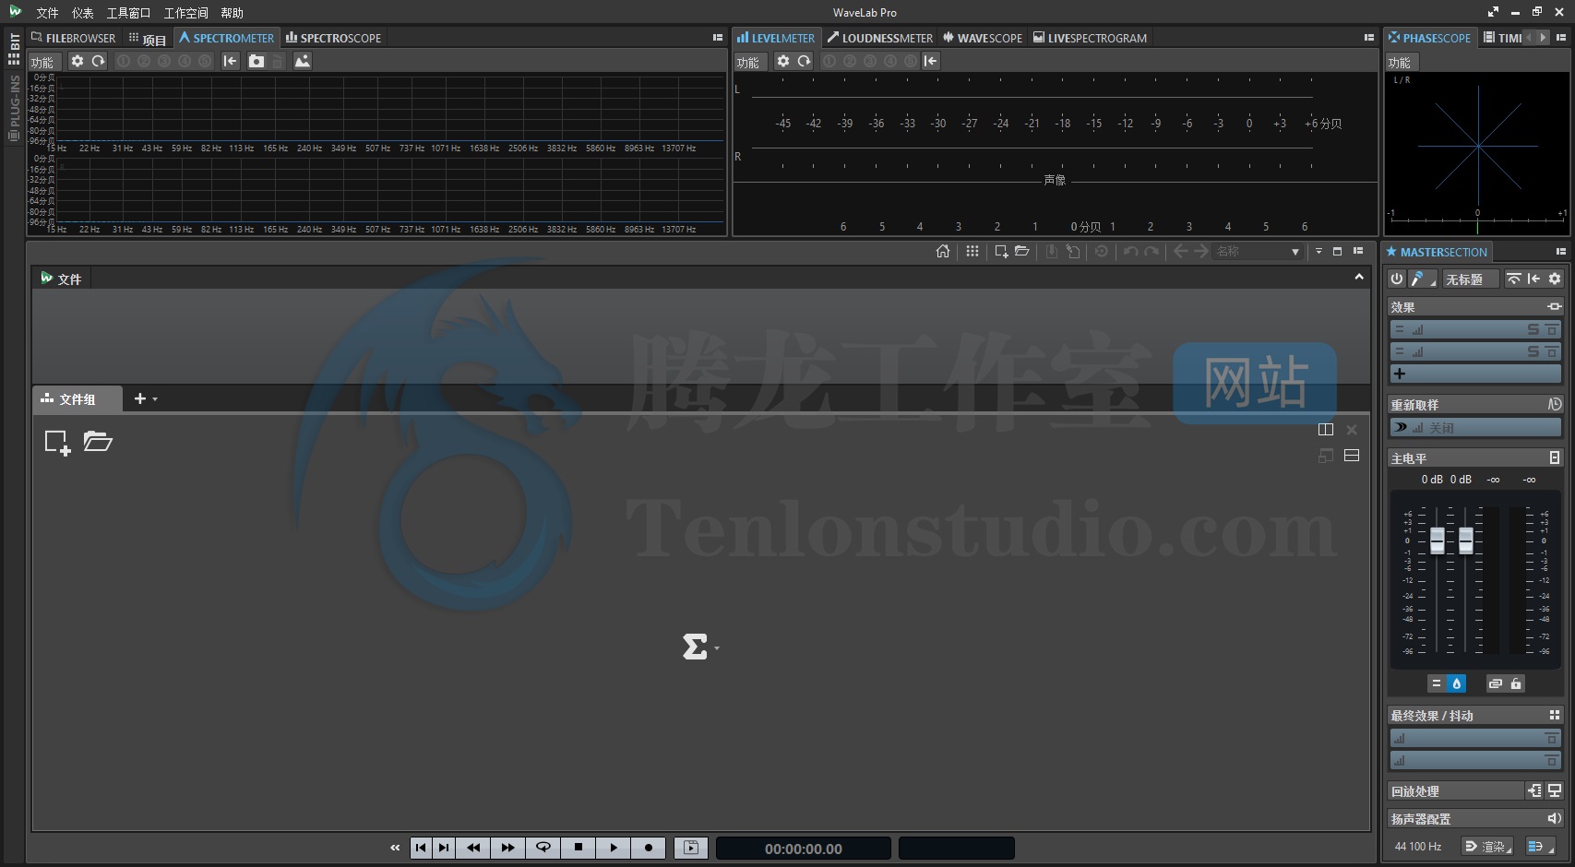Toggle the Master Section power button

click(x=1397, y=279)
